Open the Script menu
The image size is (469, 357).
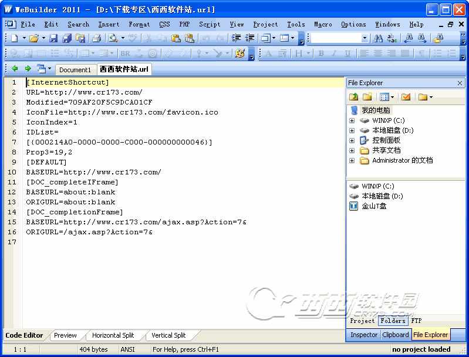coord(210,25)
